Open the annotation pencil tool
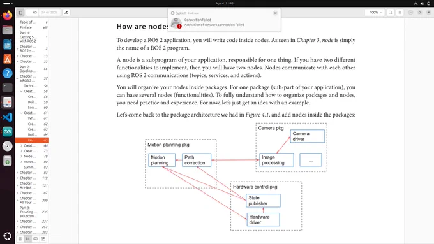Image resolution: width=434 pixels, height=244 pixels. click(x=66, y=13)
